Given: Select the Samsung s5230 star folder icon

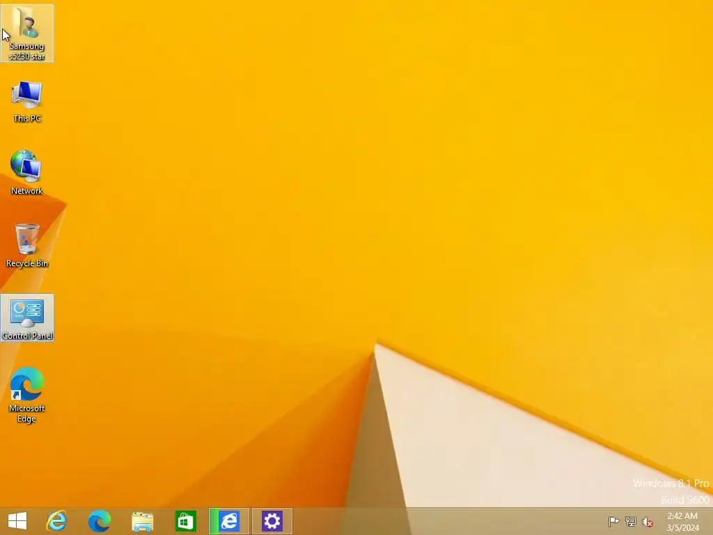Looking at the screenshot, I should (27, 33).
